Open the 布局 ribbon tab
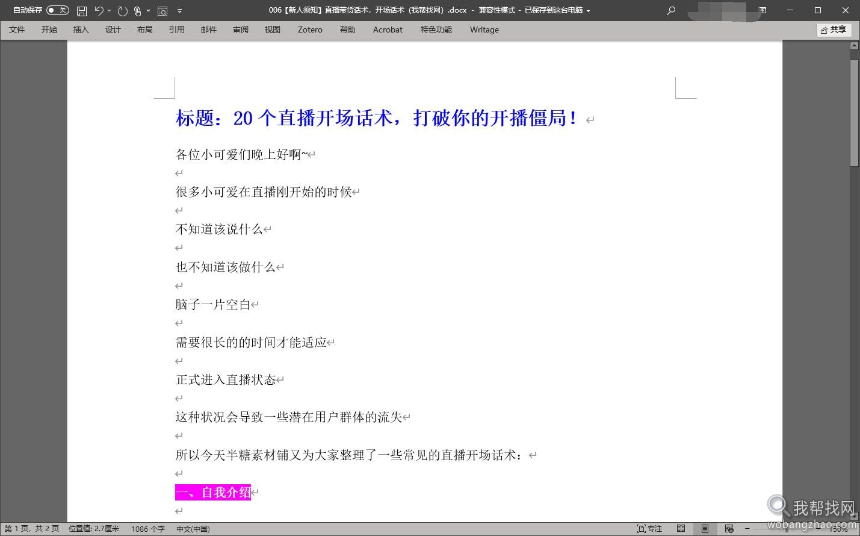Screen dimensions: 860x536 pyautogui.click(x=144, y=30)
